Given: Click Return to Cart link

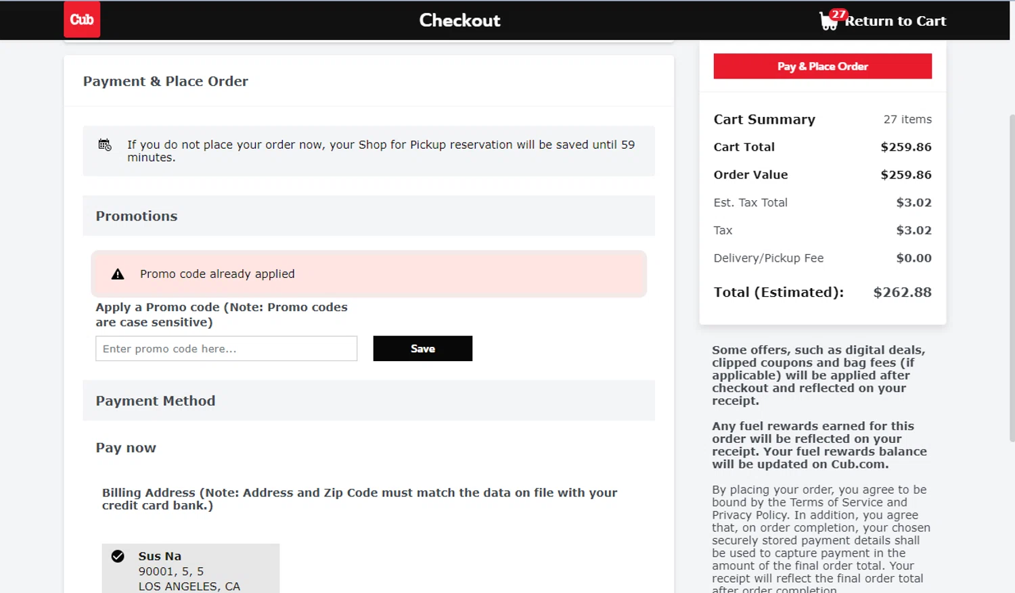Looking at the screenshot, I should click(895, 21).
